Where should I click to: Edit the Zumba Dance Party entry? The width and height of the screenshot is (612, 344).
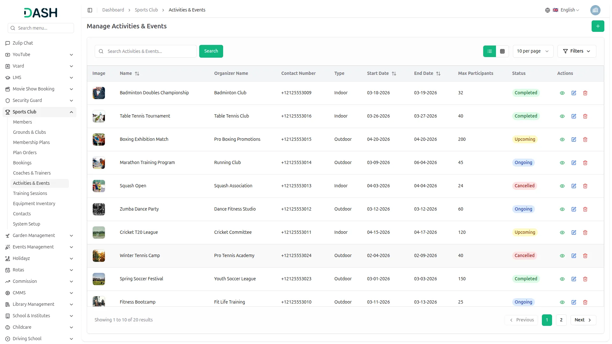tap(574, 209)
